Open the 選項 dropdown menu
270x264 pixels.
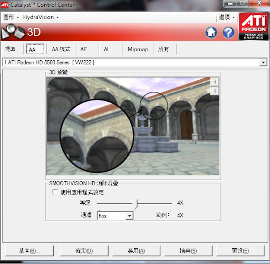pos(227,17)
